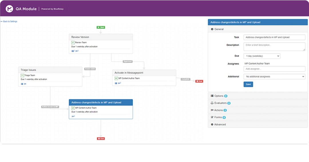Click actions flag icon in Address changes/defects card
Viewport: 309px width, 162px height.
(x=73, y=116)
